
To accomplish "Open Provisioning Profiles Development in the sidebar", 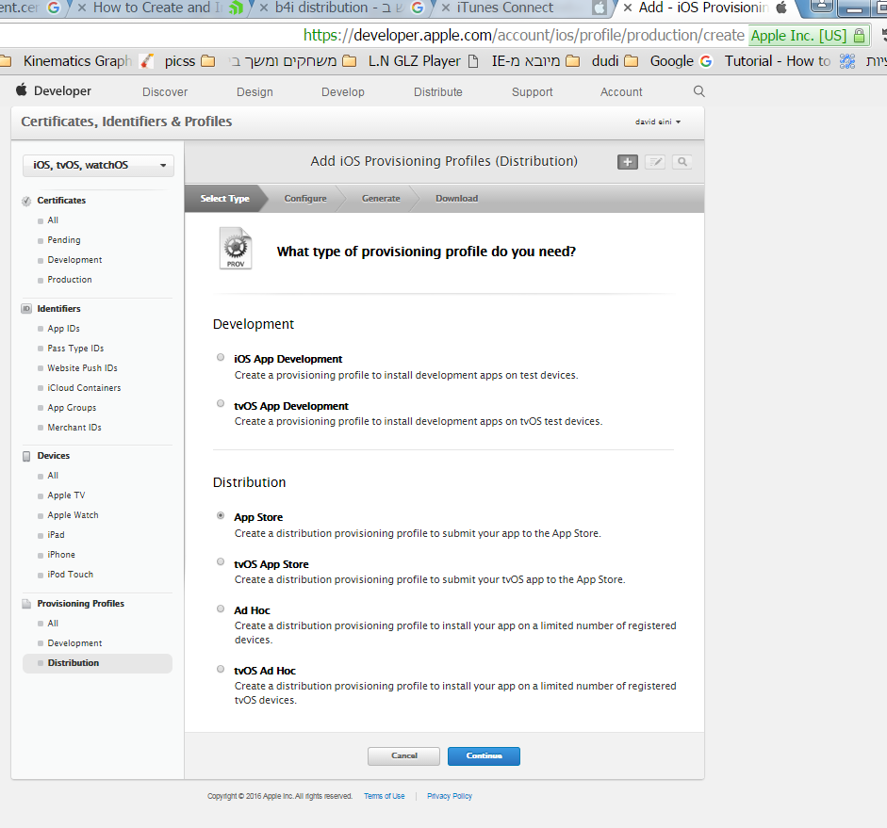I will pos(74,643).
